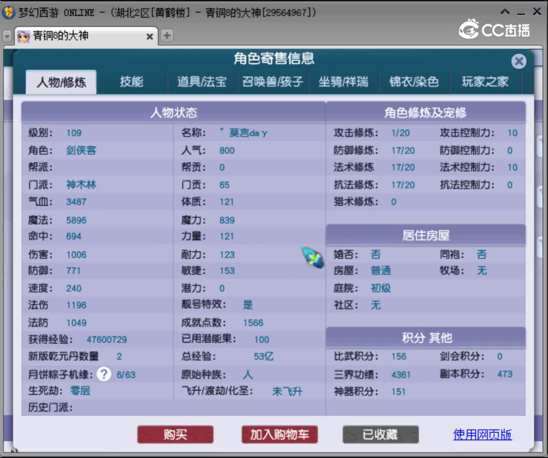Click the 居住房屋 section header
Image resolution: width=548 pixels, height=458 pixels.
coord(426,235)
